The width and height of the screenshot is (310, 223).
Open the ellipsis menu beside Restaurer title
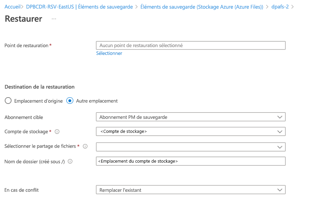point(54,19)
